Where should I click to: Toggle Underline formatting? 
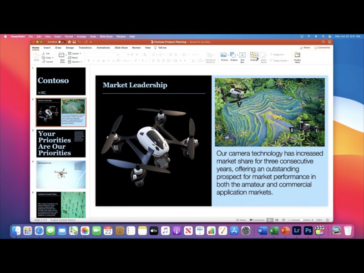click(x=98, y=61)
